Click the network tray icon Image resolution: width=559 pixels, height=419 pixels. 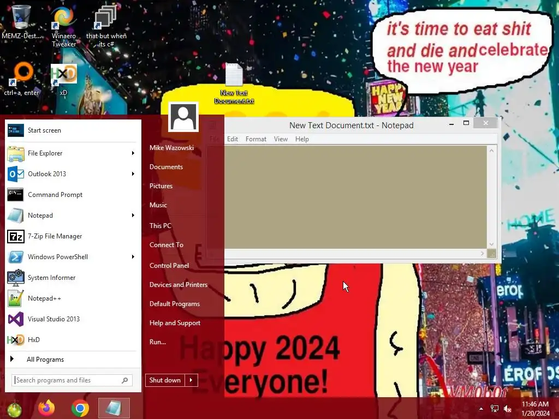(x=495, y=409)
